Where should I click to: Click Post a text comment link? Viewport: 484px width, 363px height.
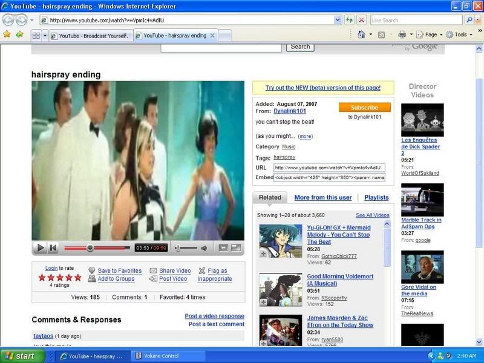(x=217, y=324)
